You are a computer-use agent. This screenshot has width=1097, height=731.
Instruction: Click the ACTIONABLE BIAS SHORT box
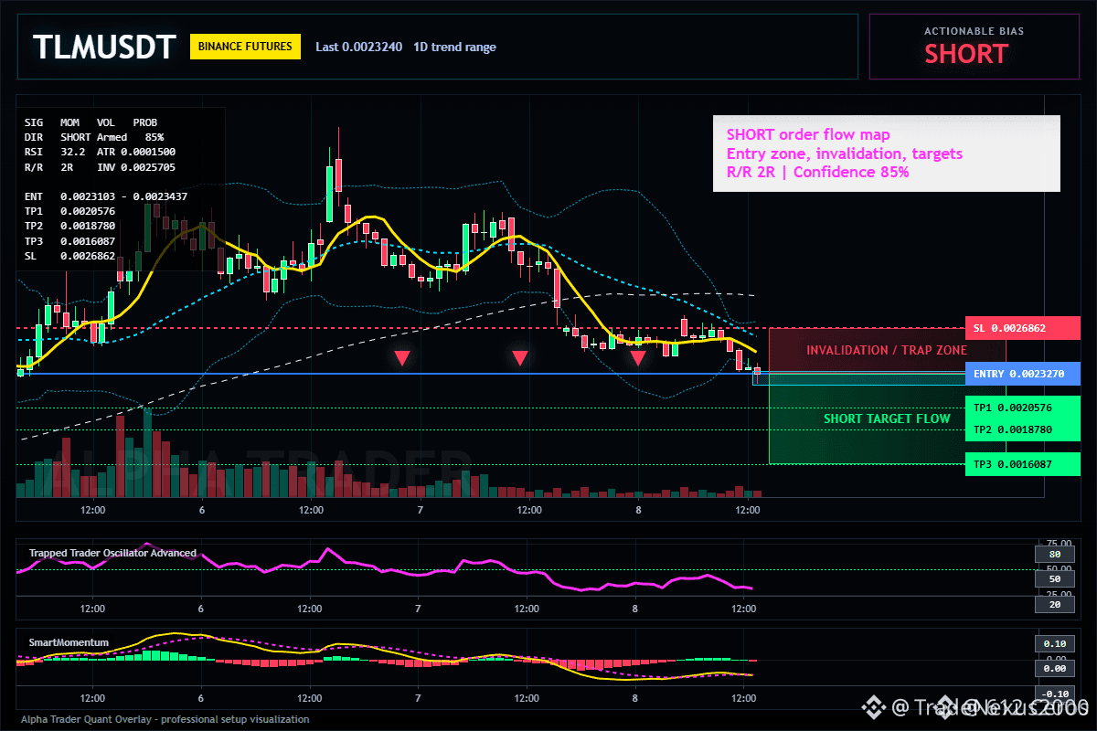coord(974,47)
